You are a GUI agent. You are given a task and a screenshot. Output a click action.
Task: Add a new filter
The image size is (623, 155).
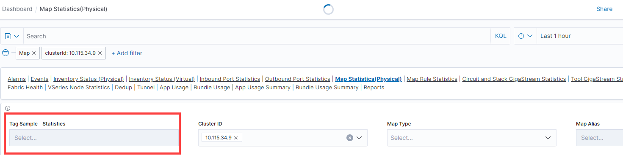tap(127, 53)
